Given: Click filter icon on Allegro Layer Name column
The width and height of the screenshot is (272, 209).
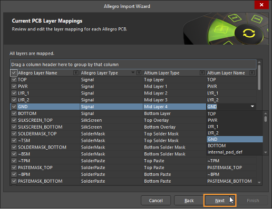Looking at the screenshot, I should (x=76, y=73).
